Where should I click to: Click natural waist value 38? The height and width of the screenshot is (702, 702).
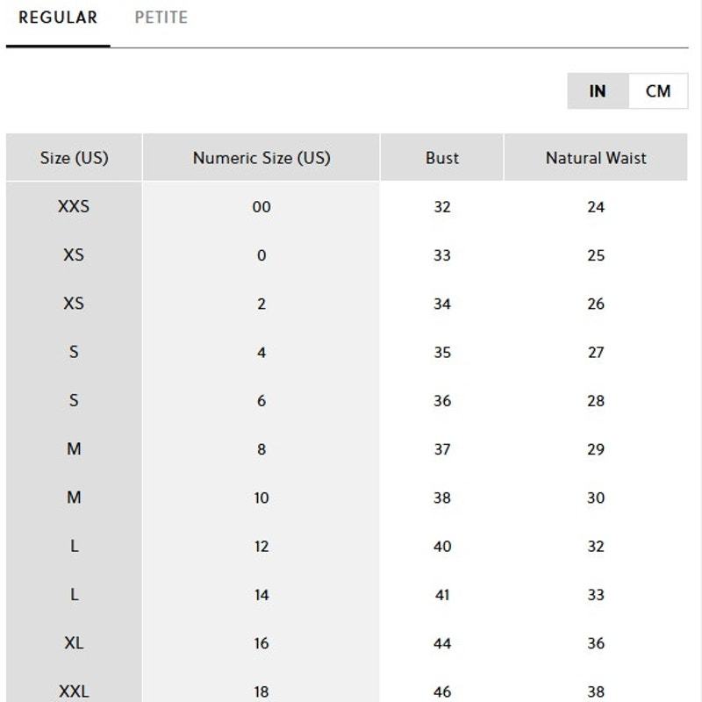[596, 691]
